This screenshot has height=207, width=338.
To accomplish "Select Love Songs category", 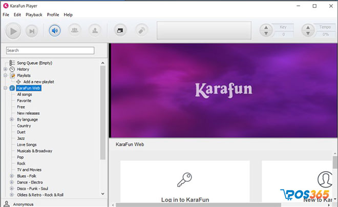I will 27,144.
